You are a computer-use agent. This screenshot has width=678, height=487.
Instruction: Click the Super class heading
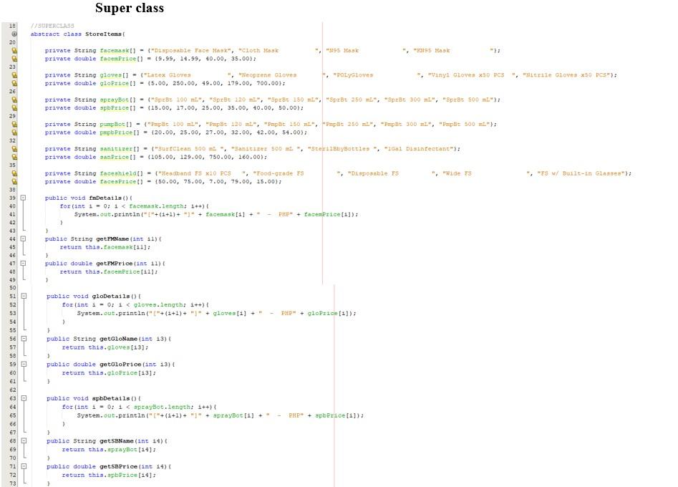tap(130, 8)
